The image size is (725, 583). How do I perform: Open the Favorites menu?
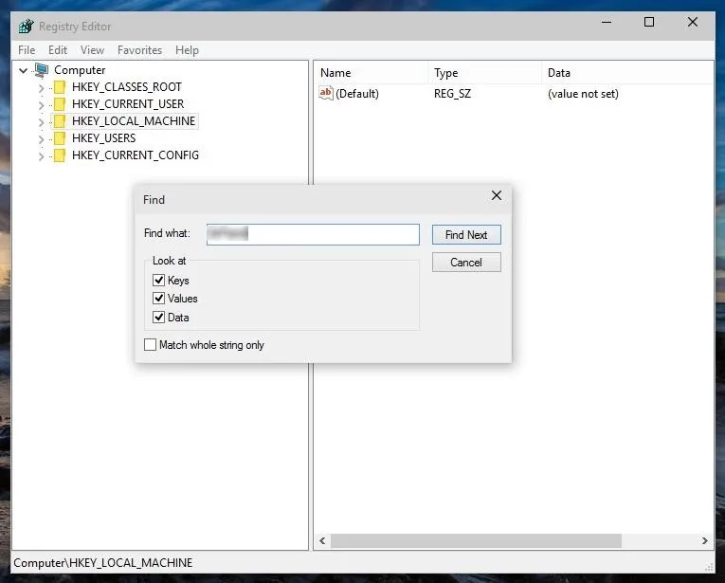coord(139,50)
